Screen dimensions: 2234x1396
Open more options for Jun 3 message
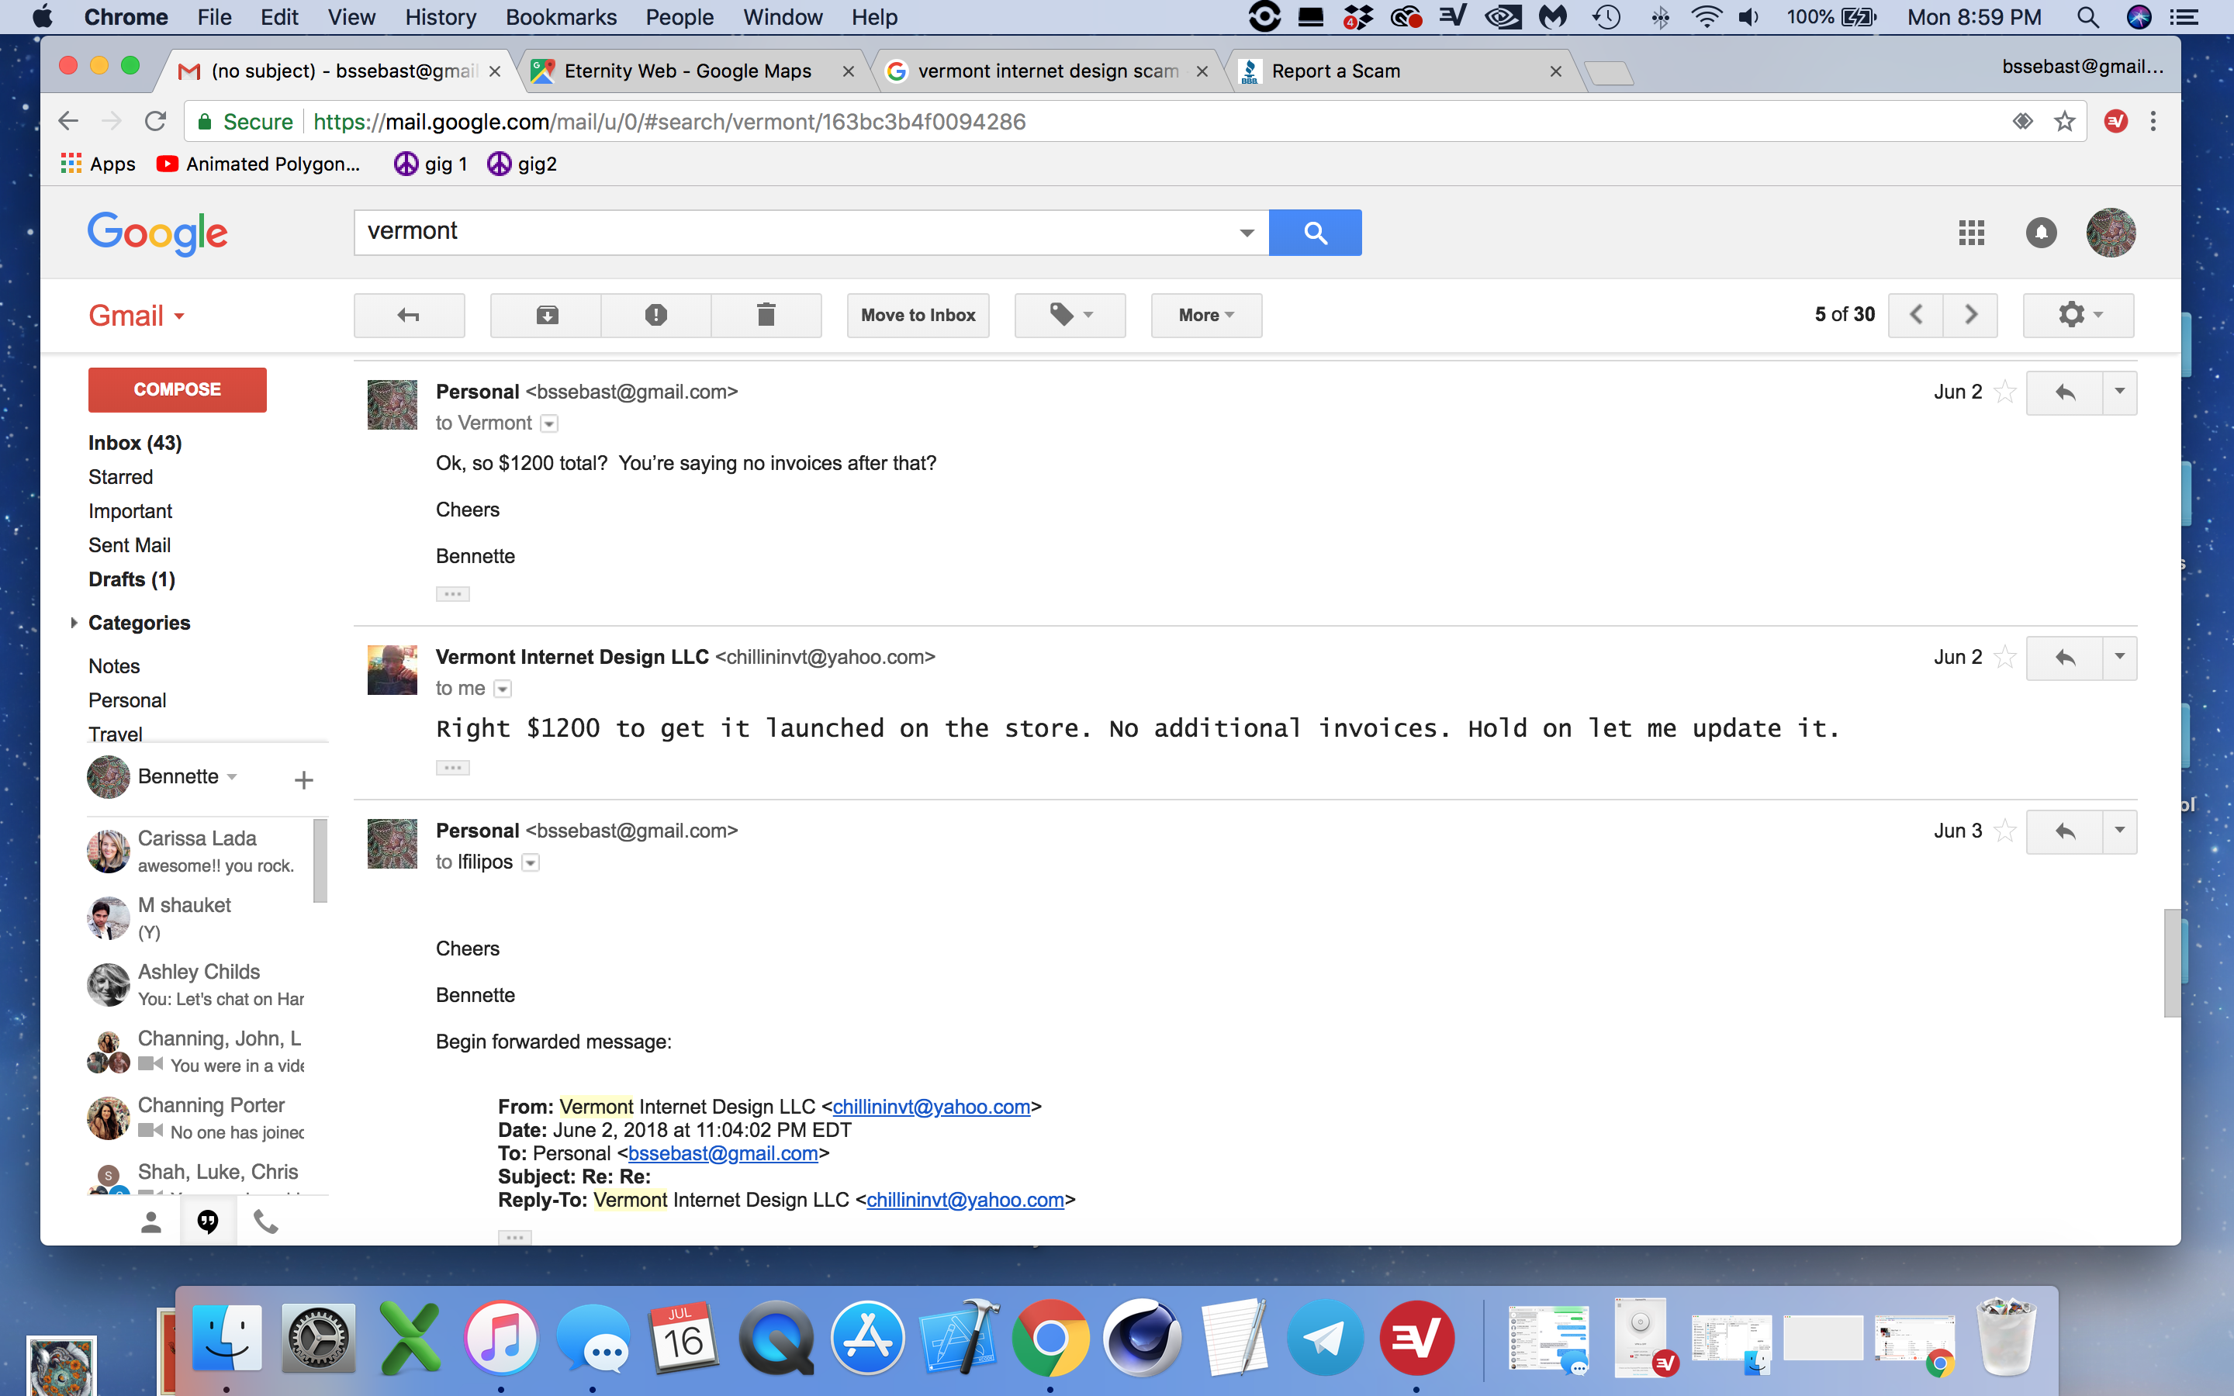[2119, 832]
